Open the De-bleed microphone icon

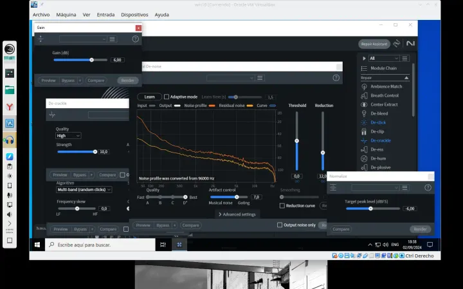click(x=364, y=113)
